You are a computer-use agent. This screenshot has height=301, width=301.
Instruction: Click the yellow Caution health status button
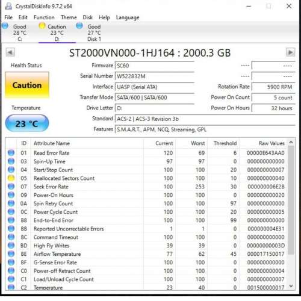(x=27, y=85)
